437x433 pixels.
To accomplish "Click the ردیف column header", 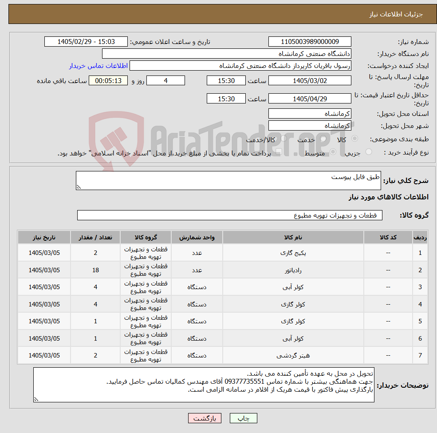I will click(x=420, y=238).
